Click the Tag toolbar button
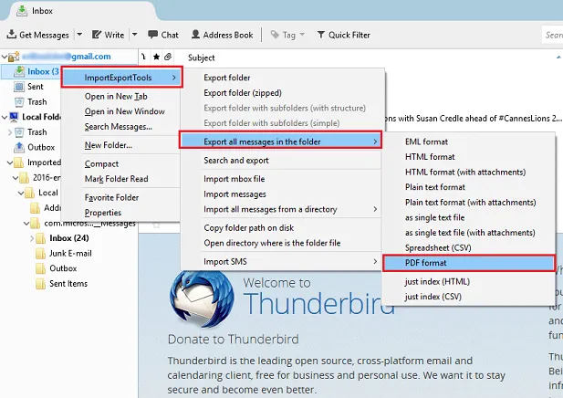This screenshot has height=398, width=563. point(287,35)
